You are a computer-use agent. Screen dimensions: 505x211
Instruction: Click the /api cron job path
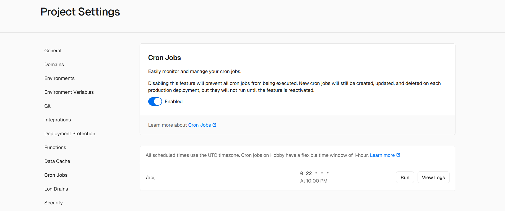click(150, 178)
